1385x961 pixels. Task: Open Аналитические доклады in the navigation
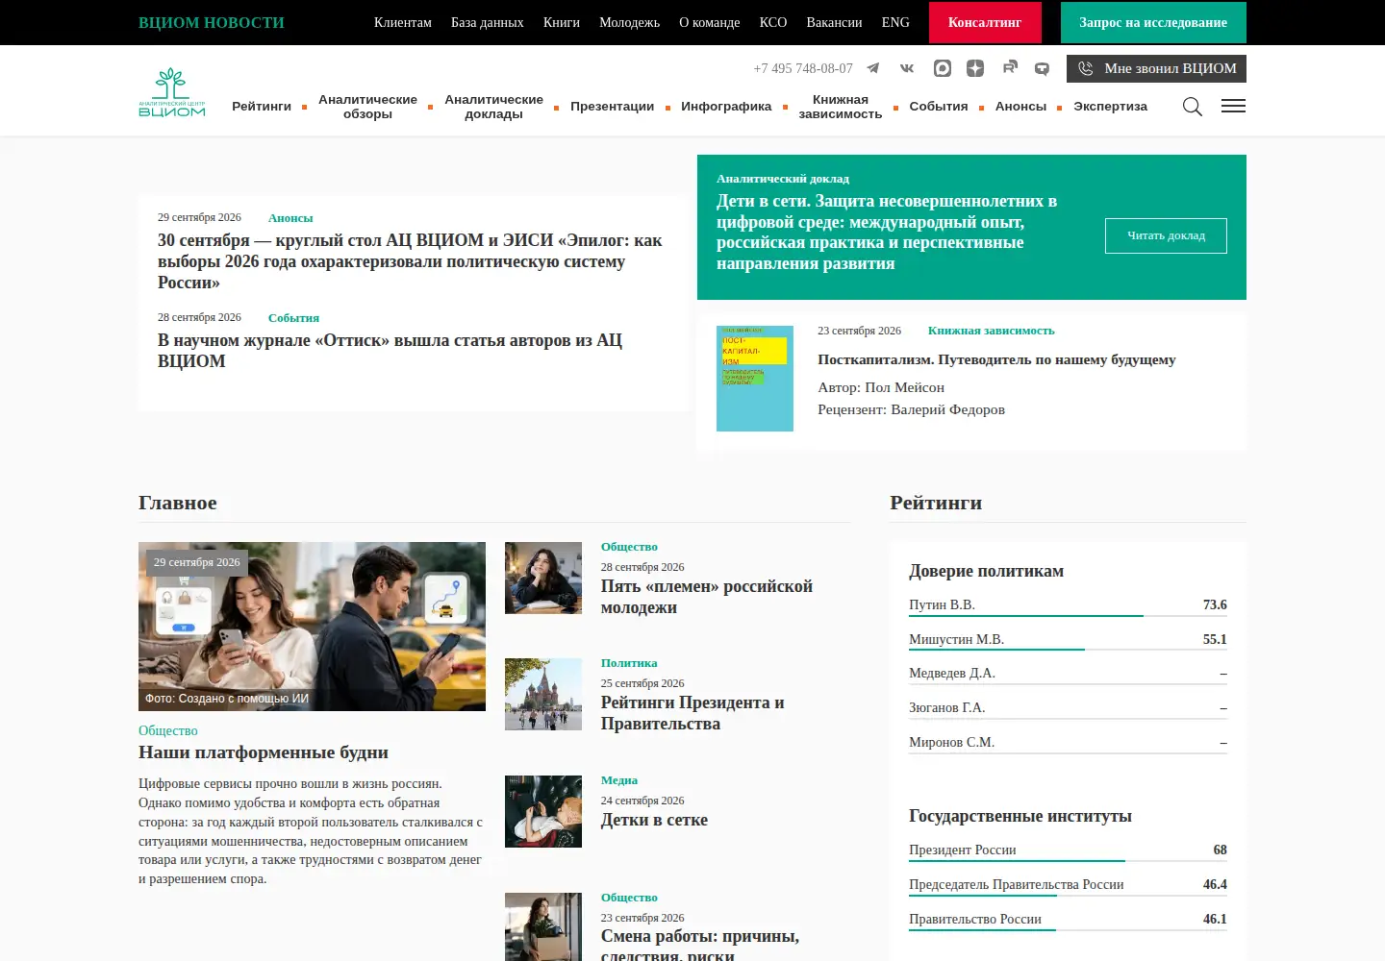pos(493,107)
